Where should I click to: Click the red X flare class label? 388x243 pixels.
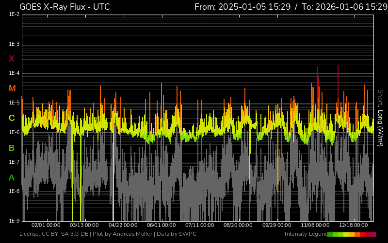pos(12,59)
